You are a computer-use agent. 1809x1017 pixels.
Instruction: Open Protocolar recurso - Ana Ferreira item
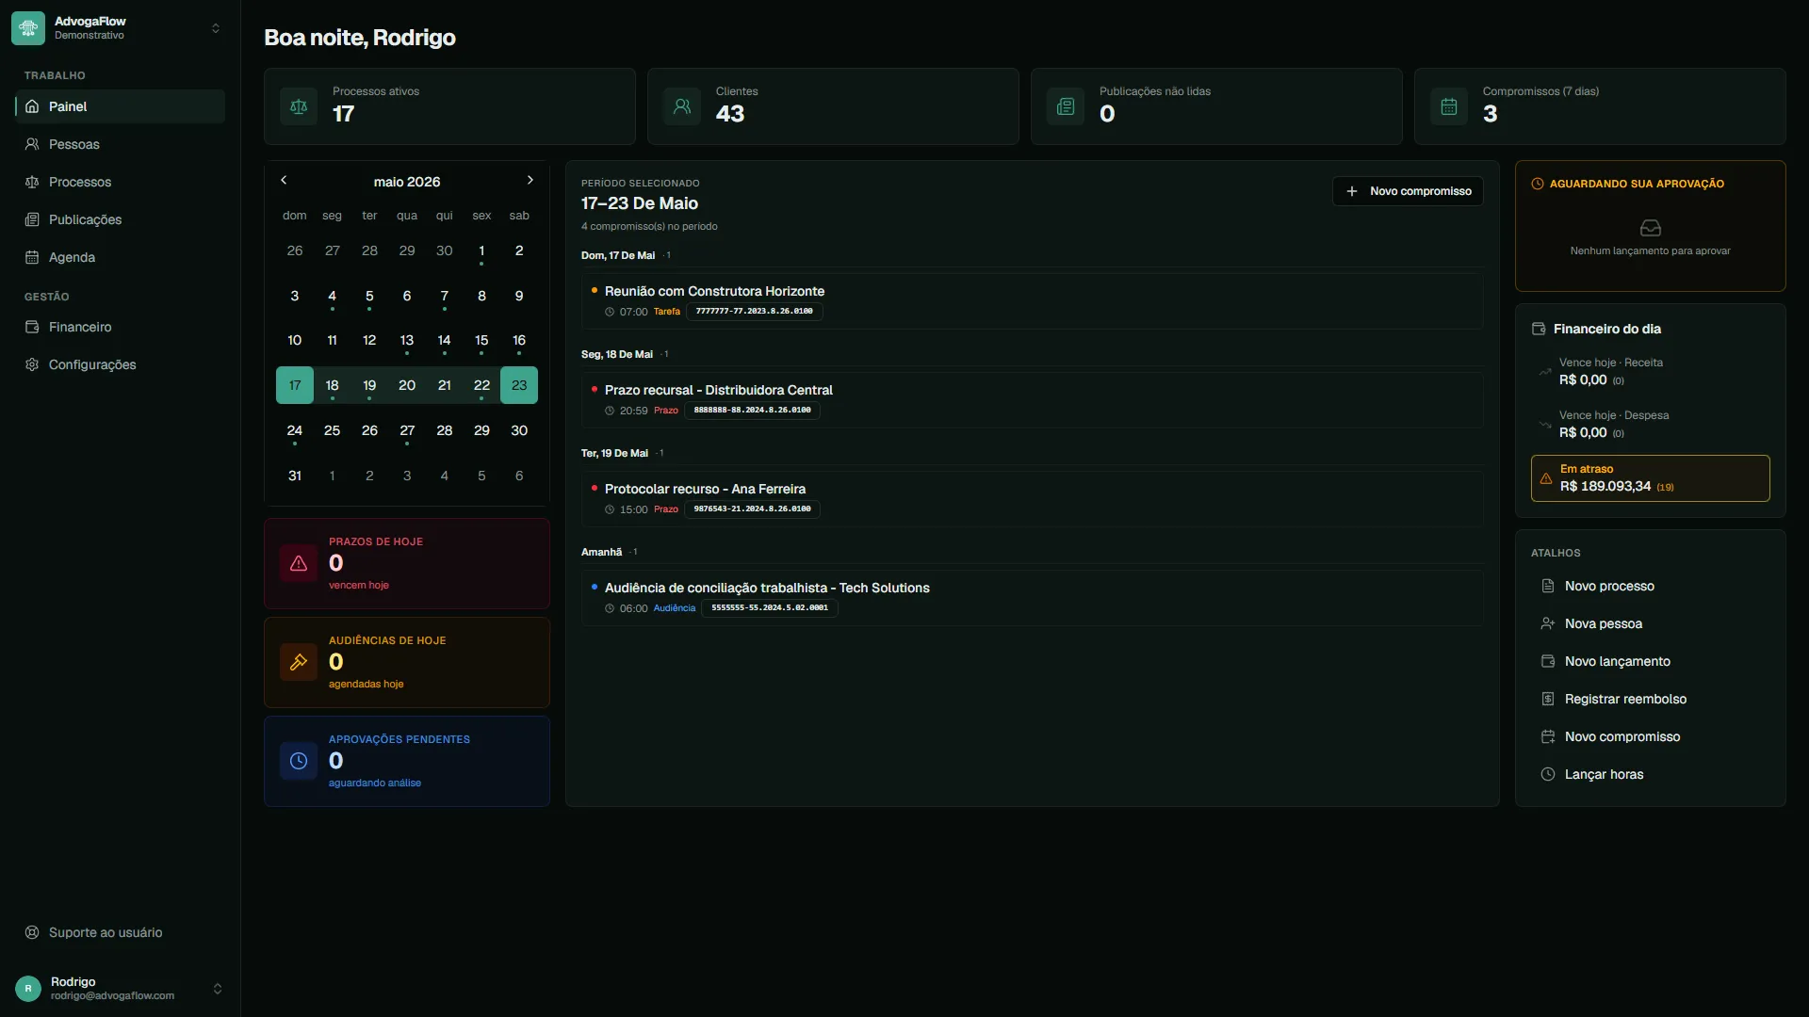click(x=1032, y=498)
